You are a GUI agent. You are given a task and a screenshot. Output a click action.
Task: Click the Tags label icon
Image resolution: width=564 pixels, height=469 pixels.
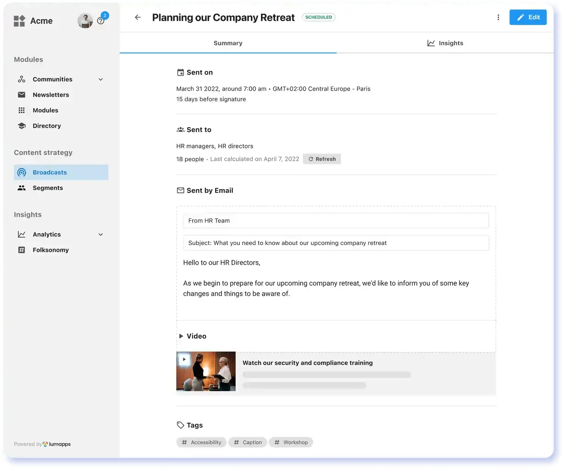(181, 425)
